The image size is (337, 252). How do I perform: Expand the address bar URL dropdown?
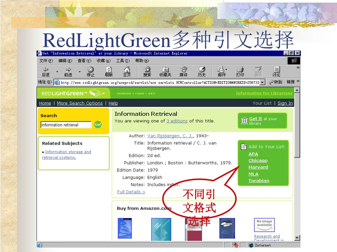262,82
